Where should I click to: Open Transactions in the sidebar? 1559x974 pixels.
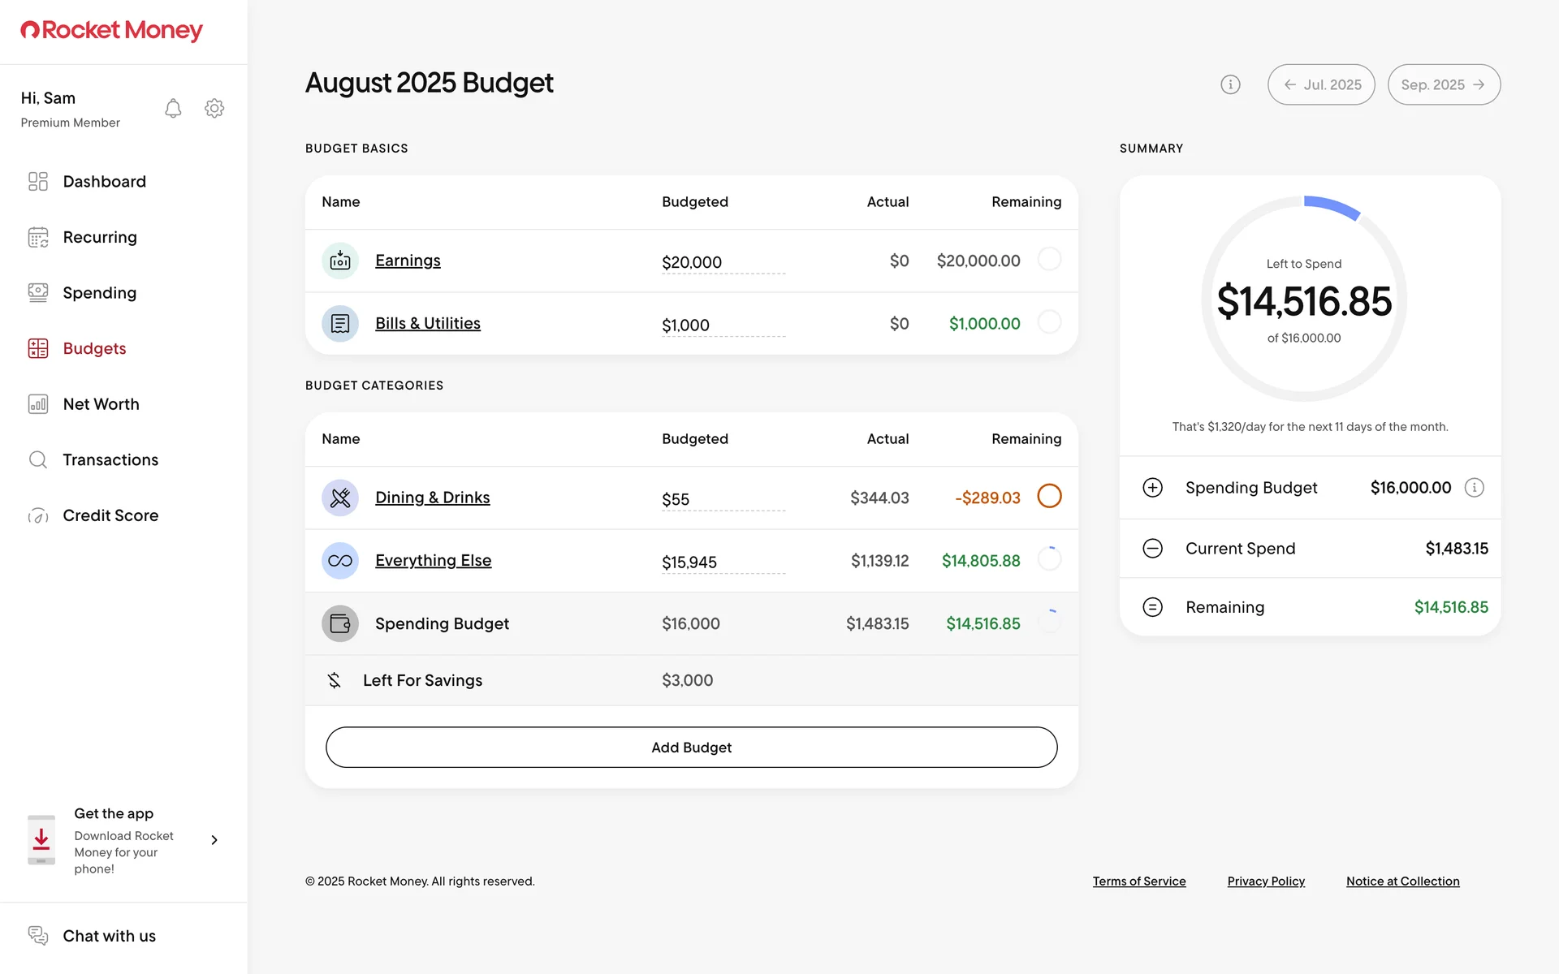coord(110,460)
